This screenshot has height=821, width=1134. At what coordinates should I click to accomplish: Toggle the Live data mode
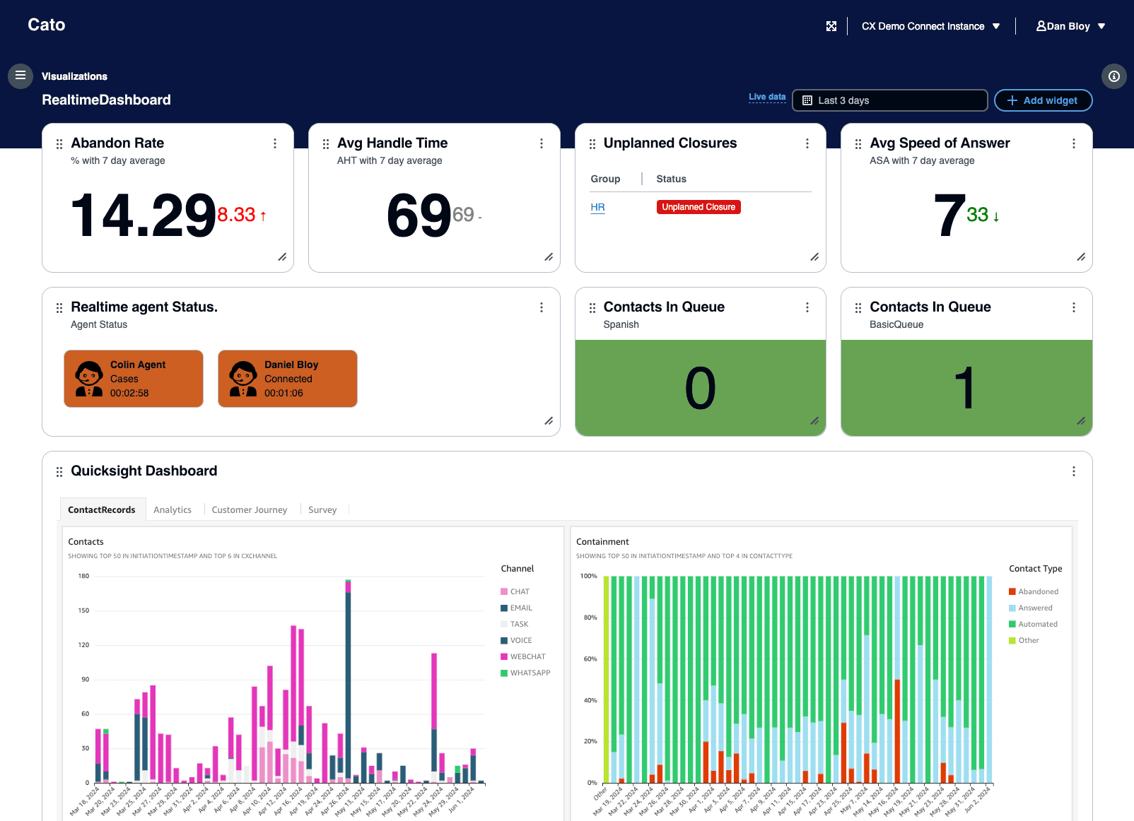[767, 97]
